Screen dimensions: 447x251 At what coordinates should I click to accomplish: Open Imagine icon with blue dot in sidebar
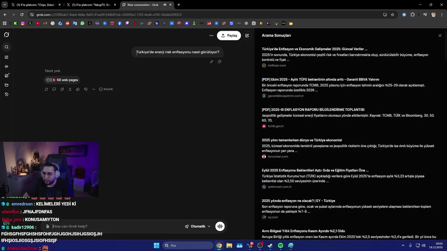tap(6, 76)
